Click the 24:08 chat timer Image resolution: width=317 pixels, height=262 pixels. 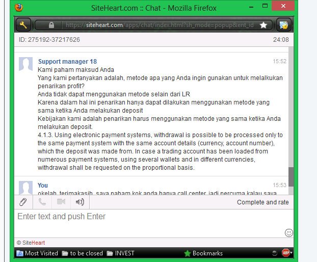coord(281,39)
